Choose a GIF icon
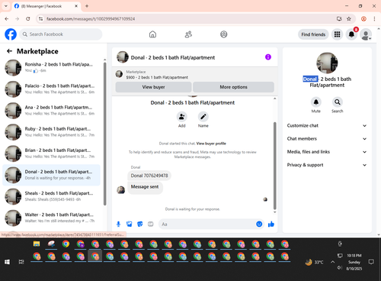Screen dimensions: 381x281 coord(151,224)
